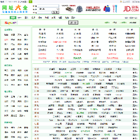The width and height of the screenshot is (140, 140).
Task: Open the red 团购 link in the left sidebar
Action: coord(6,40)
